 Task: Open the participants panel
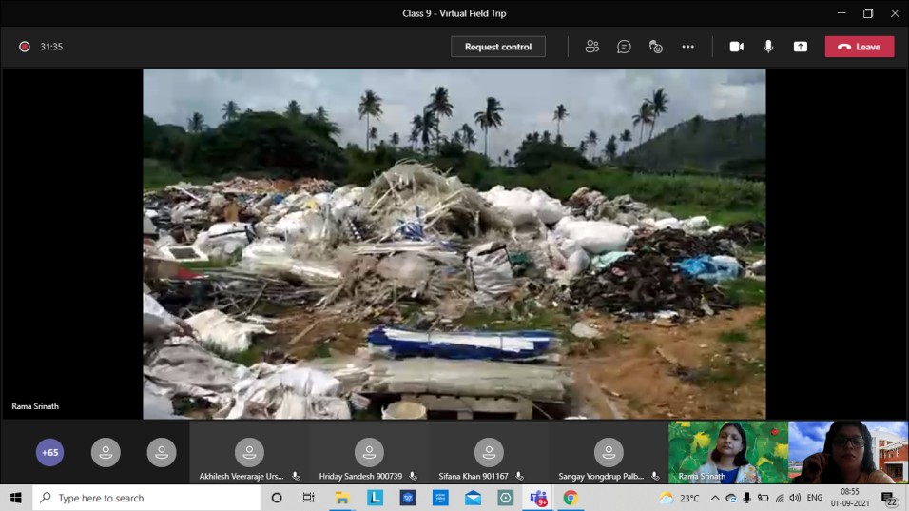(592, 47)
